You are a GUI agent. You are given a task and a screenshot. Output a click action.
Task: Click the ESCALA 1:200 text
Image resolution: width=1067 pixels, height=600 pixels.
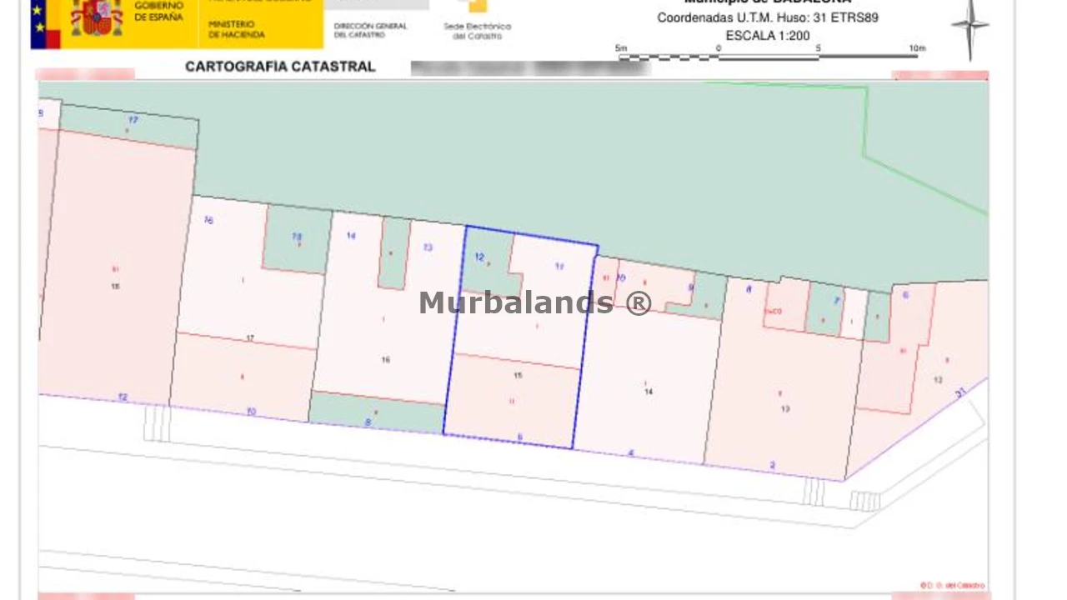(767, 36)
